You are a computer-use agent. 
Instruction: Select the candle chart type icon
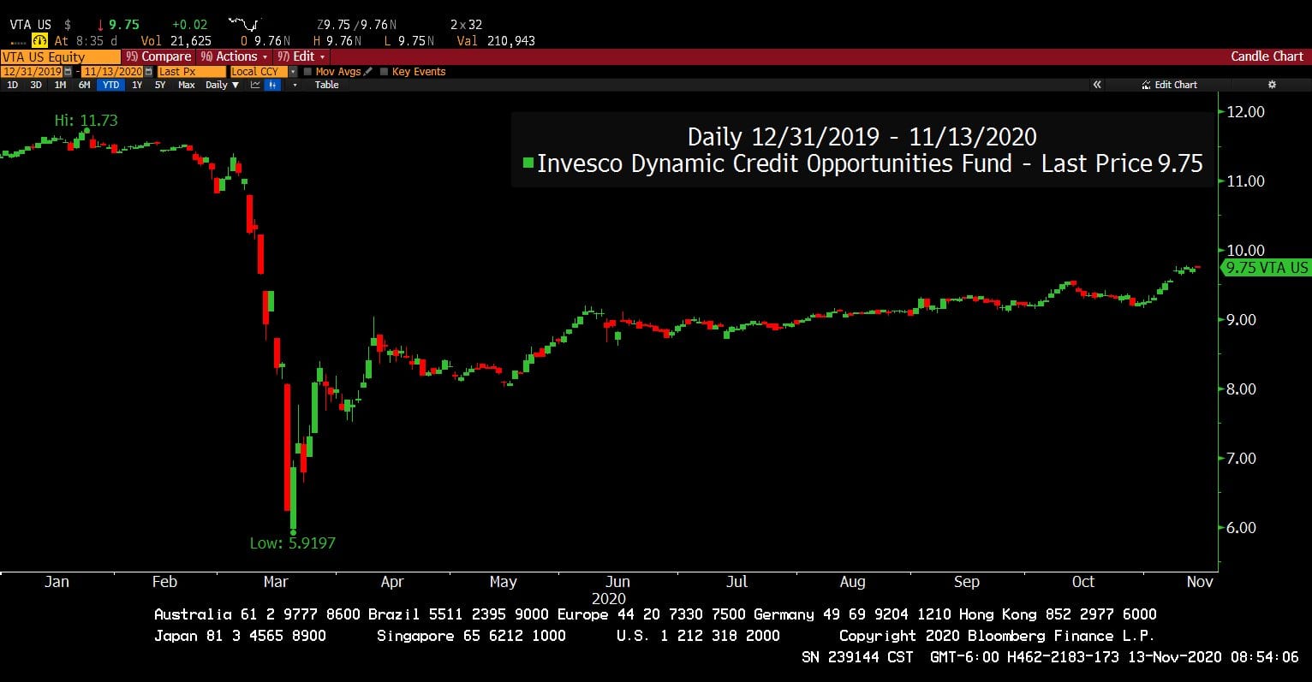tap(272, 85)
